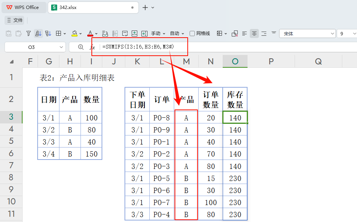Expand the font color dropdown arrow
Image resolution: width=357 pixels, height=222 pixels.
(x=96, y=34)
